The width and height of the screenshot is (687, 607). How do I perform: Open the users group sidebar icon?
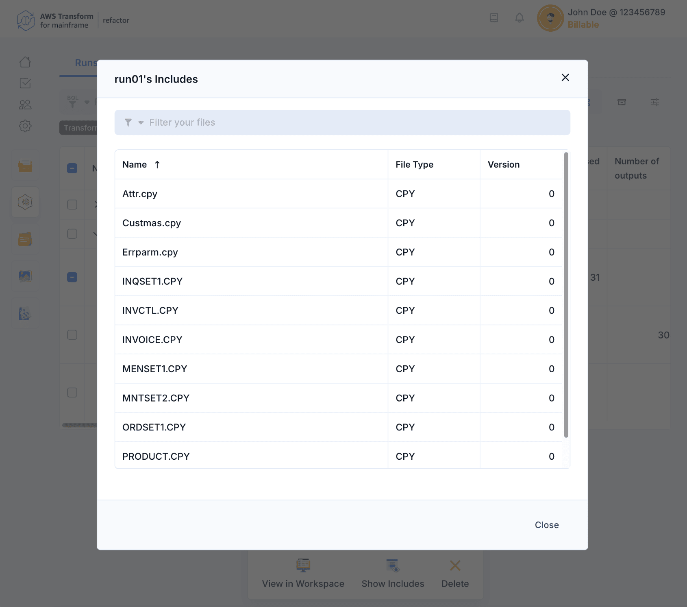point(25,105)
